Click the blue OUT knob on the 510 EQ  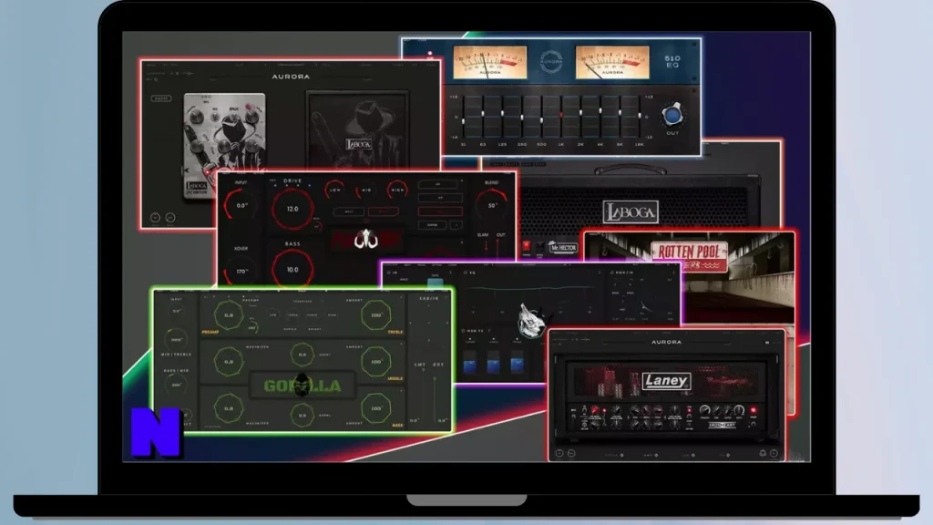point(672,114)
